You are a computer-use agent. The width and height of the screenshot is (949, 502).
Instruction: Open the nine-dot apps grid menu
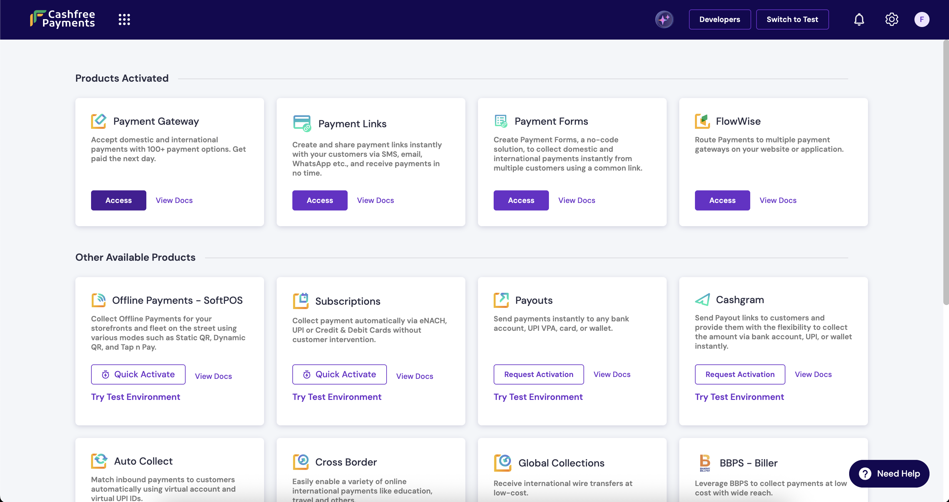(124, 19)
